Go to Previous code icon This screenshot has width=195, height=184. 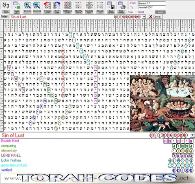coord(48,5)
